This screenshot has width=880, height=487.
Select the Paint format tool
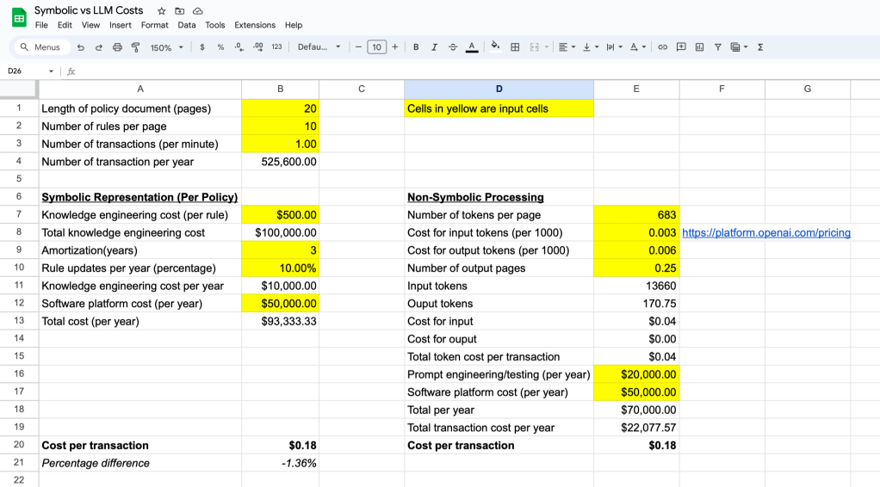[x=135, y=47]
